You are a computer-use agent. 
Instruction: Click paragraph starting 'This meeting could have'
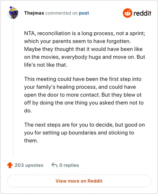(x=84, y=95)
